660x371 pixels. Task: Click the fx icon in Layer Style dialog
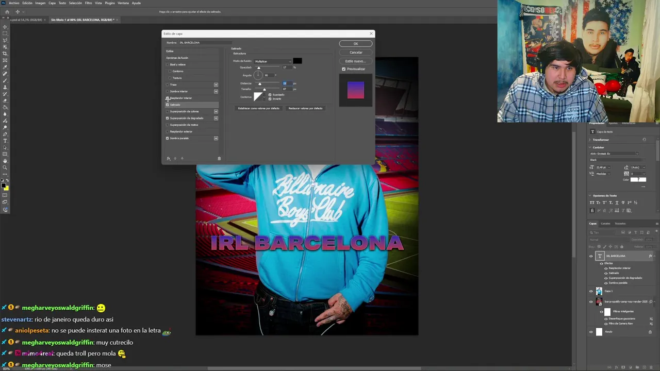[x=169, y=158]
